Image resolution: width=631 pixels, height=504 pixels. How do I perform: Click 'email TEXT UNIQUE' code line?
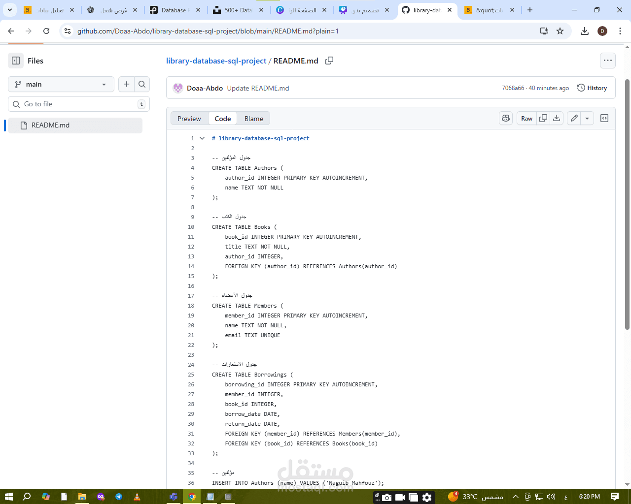pyautogui.click(x=252, y=335)
